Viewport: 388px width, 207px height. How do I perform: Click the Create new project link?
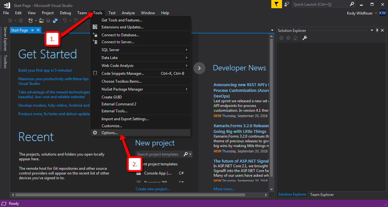(x=153, y=189)
